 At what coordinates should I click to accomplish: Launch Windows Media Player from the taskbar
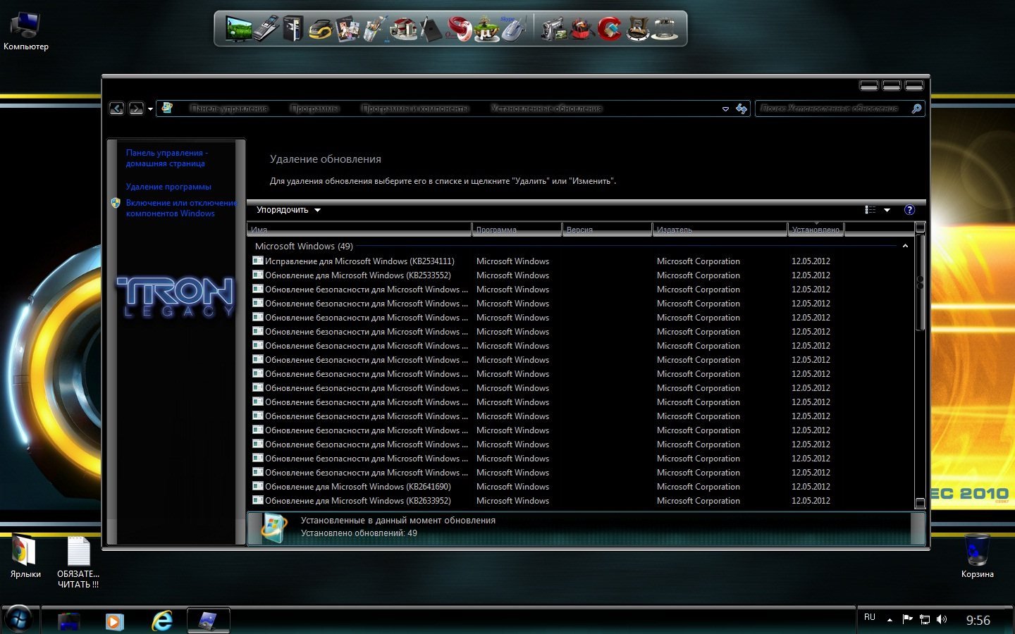coord(114,621)
